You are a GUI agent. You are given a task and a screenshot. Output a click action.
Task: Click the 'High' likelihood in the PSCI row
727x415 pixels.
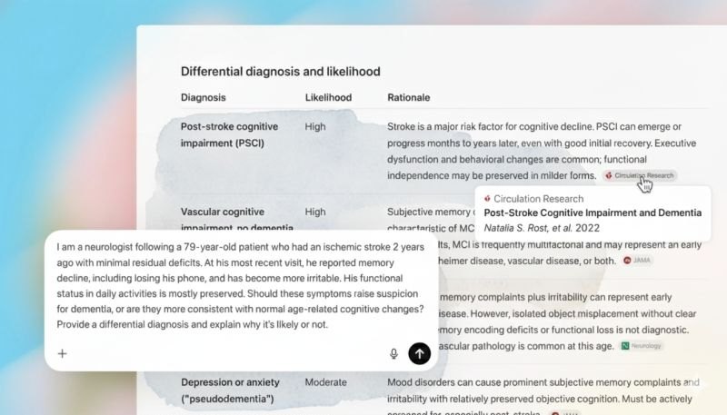click(x=315, y=126)
